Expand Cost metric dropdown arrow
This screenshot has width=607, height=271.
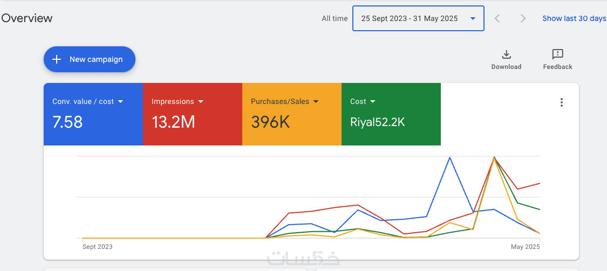(x=373, y=101)
